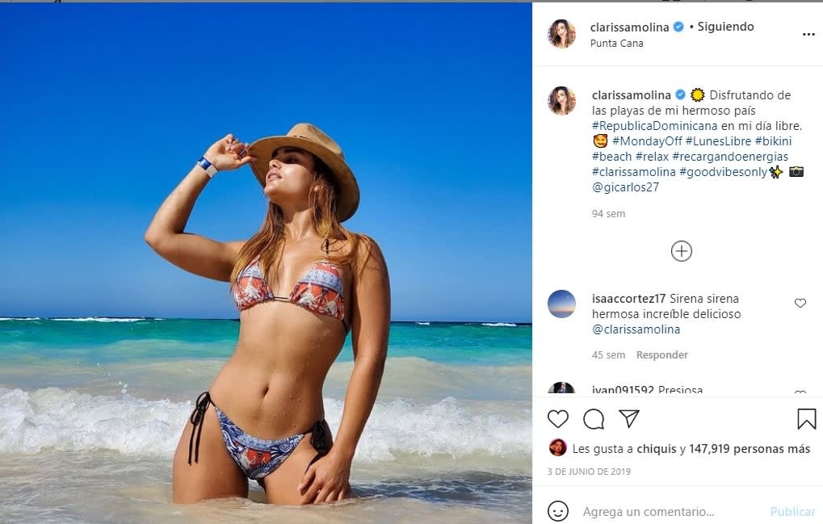Open emoji picker smiley icon
Viewport: 823px width, 524px height.
click(557, 511)
